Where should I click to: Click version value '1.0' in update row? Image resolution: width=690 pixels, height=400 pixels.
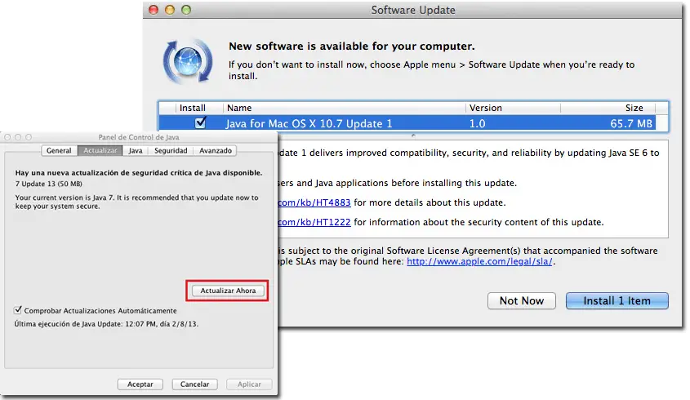pos(477,123)
